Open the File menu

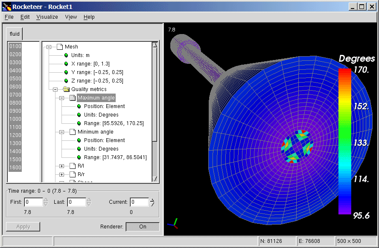coord(9,17)
